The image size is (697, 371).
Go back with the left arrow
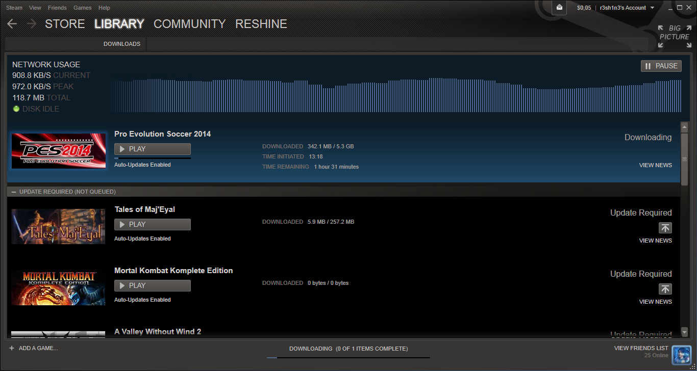click(x=12, y=24)
